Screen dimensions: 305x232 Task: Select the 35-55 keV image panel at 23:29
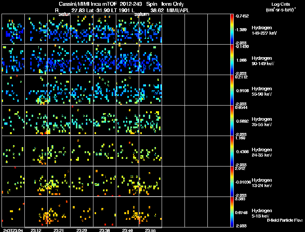click(82, 121)
